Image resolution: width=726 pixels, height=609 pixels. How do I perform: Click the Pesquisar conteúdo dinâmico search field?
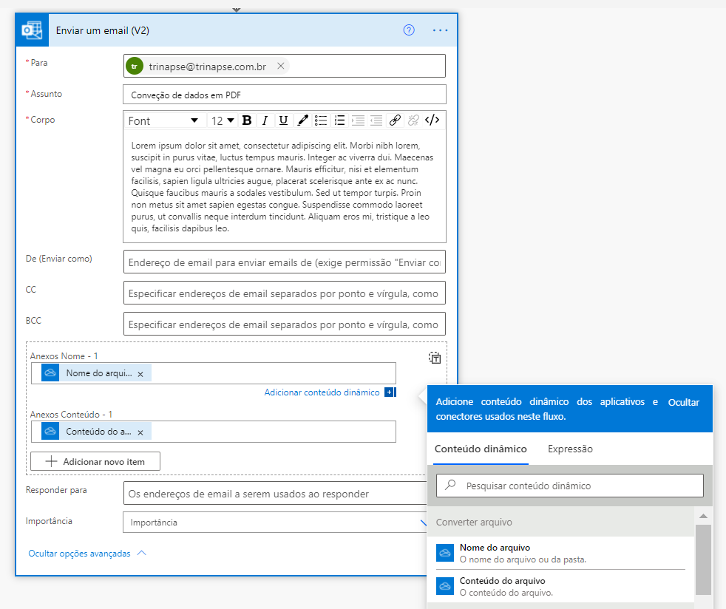pos(569,486)
